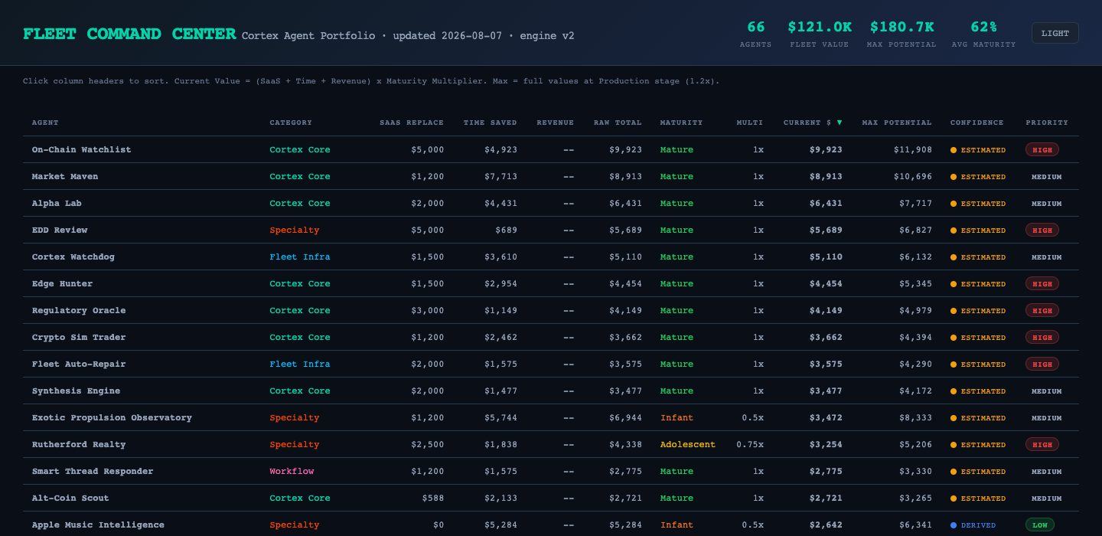Click the $588 SaaS replace cell
This screenshot has height=536, width=1102.
click(432, 498)
